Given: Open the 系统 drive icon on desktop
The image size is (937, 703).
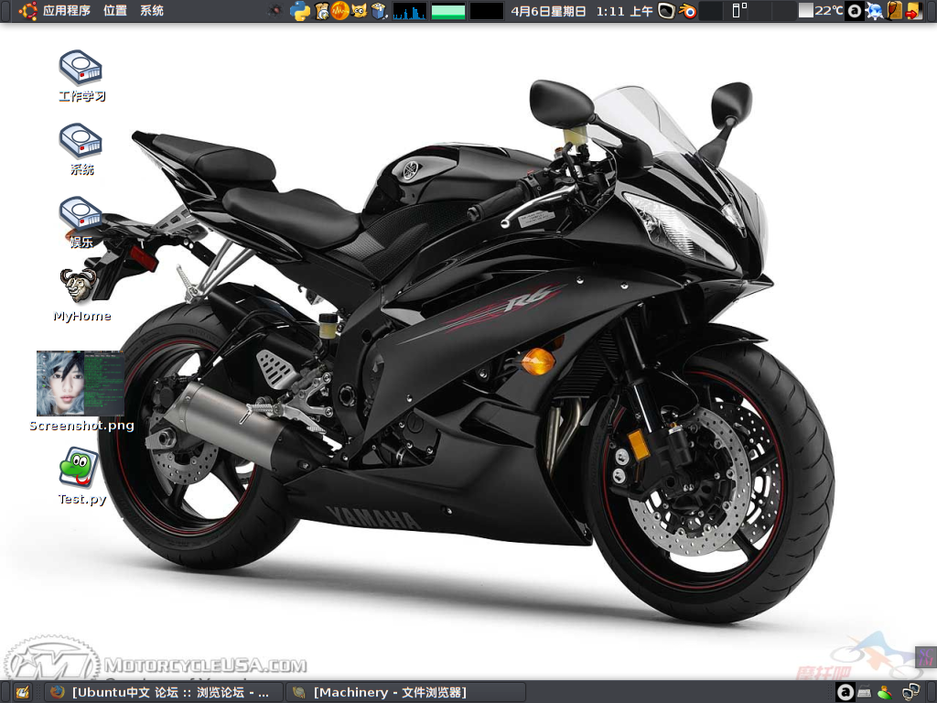Looking at the screenshot, I should tap(81, 149).
